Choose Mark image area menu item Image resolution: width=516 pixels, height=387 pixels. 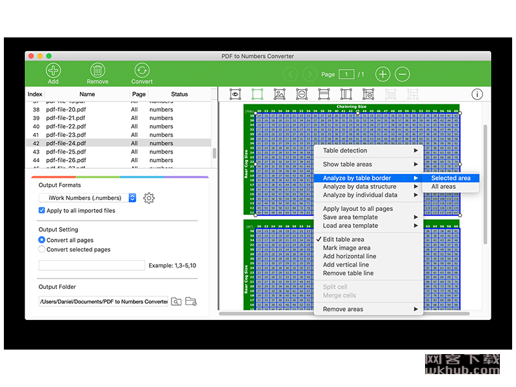(368, 248)
